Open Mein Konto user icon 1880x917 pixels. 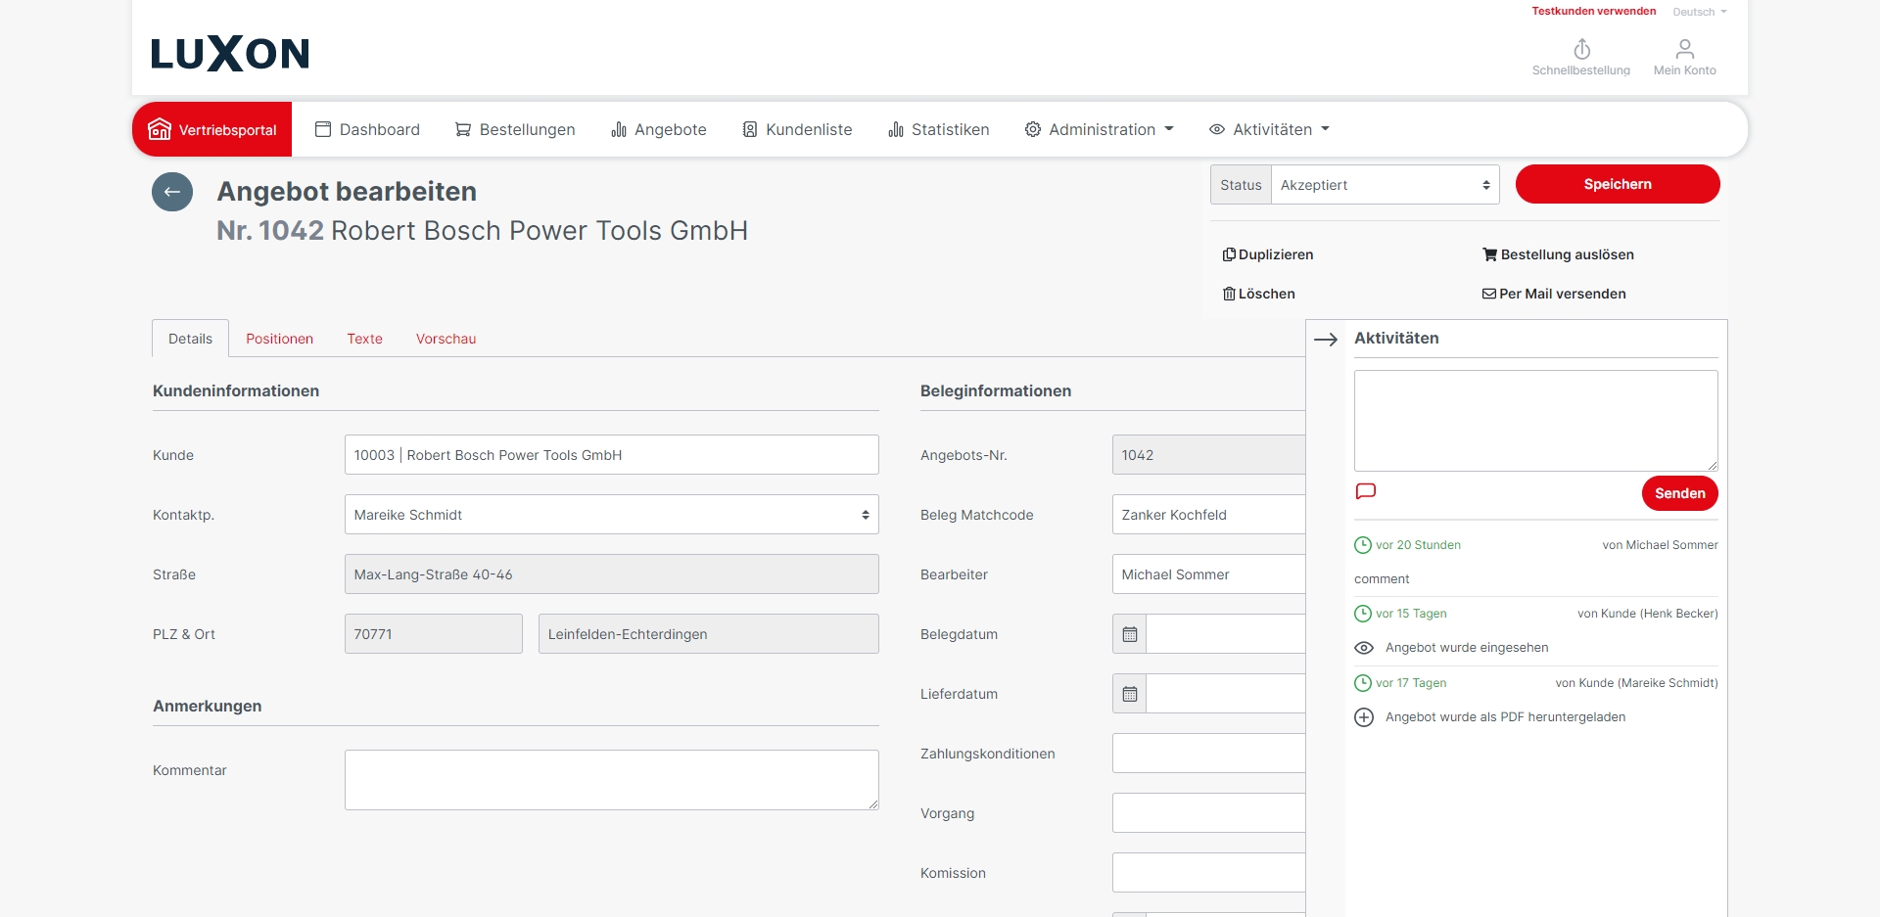1684,50
